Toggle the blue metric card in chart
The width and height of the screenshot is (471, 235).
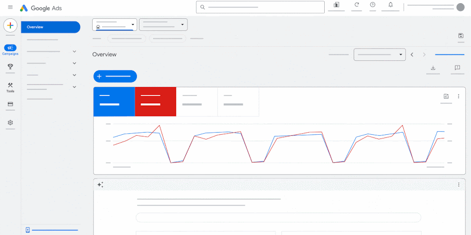[114, 101]
